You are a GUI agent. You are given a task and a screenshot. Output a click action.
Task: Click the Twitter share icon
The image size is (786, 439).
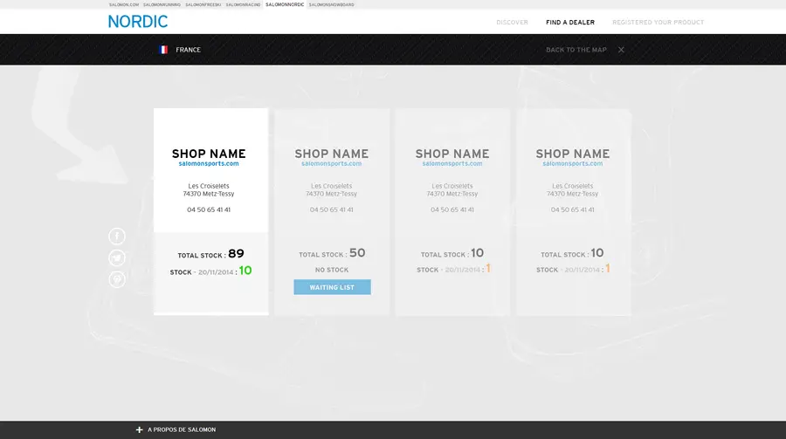(x=117, y=257)
